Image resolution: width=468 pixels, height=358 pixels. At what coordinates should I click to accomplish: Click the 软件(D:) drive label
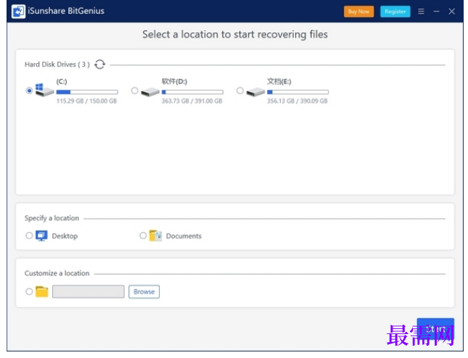[x=174, y=81]
